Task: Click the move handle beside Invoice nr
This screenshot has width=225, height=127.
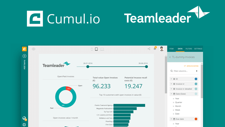Action: pyautogui.click(x=171, y=84)
